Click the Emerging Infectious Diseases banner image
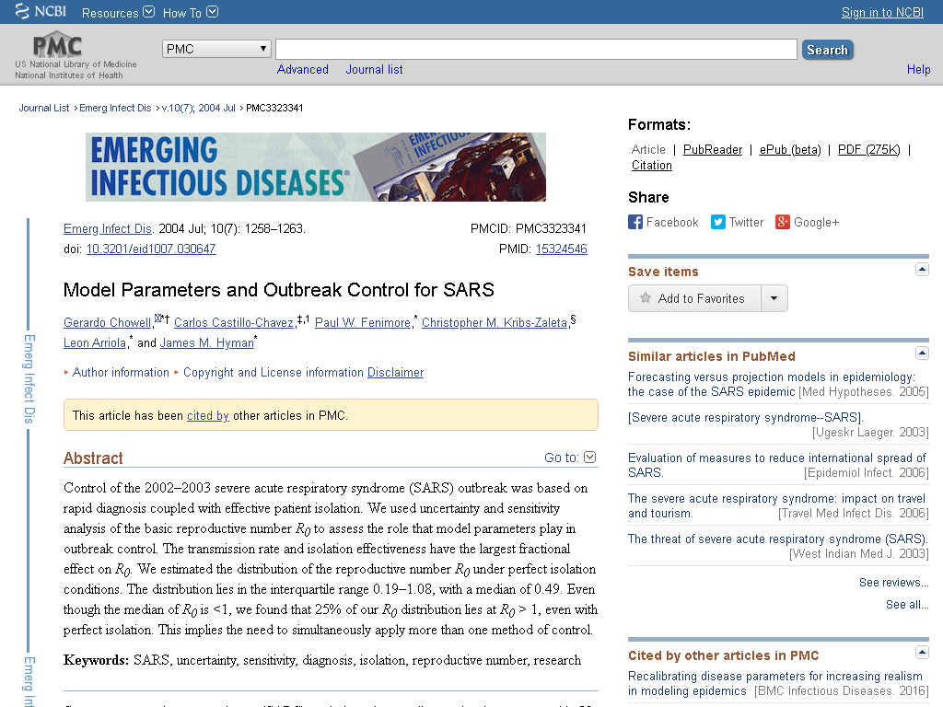Screen dimensions: 943x707 tap(316, 168)
